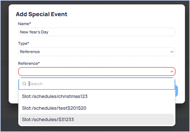Click the dark backdrop outside the dialog
Image resolution: width=190 pixels, height=132 pixels.
pos(4,61)
